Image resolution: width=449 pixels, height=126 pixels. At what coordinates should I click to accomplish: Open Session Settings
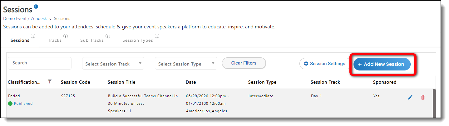[324, 64]
